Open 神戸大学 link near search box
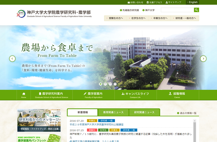 point(149,10)
